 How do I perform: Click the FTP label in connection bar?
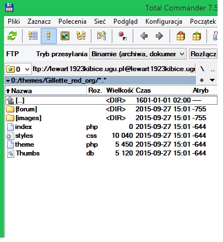pos(13,54)
